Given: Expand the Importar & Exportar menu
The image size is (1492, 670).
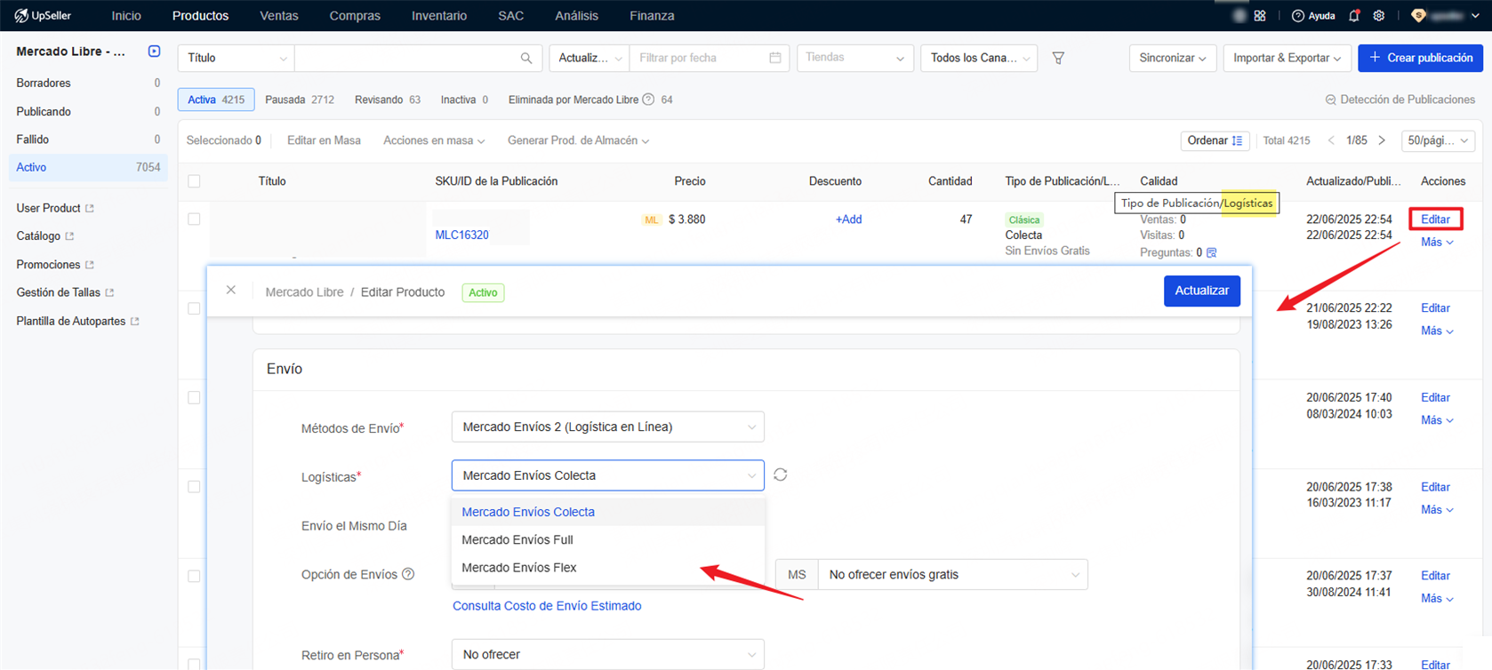Looking at the screenshot, I should coord(1287,58).
